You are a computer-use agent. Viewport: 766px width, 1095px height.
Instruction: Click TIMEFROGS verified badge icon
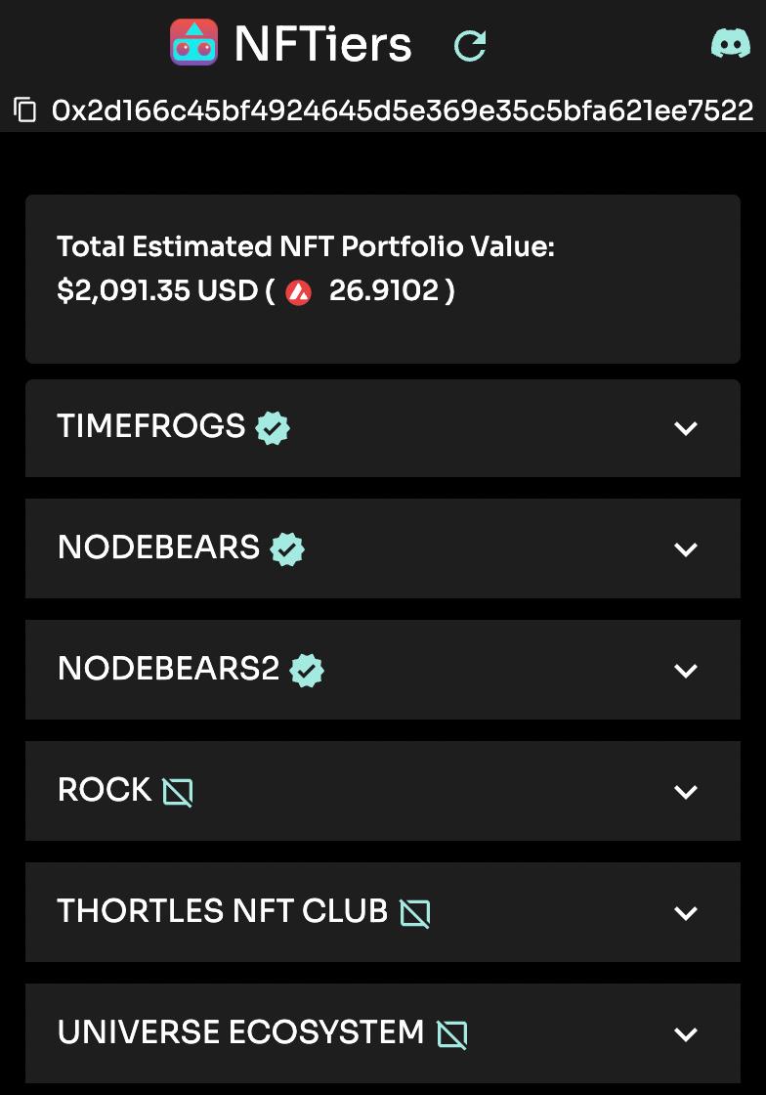[273, 428]
